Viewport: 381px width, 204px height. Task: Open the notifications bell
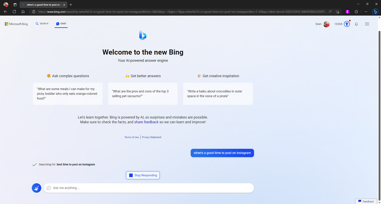click(356, 24)
